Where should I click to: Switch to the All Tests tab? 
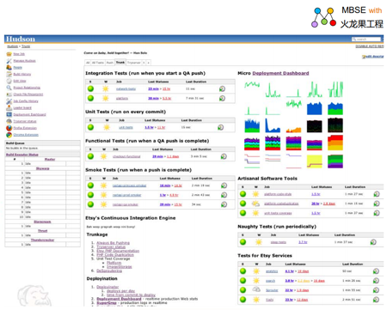point(98,63)
